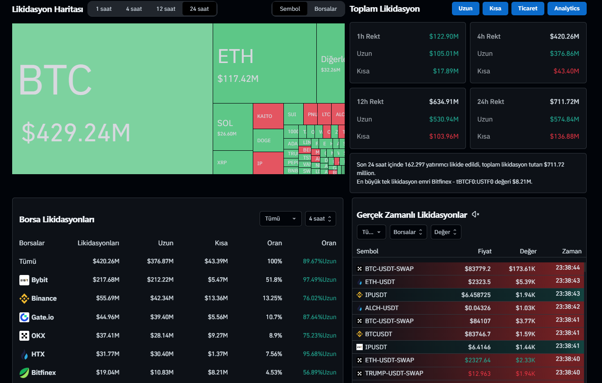The height and width of the screenshot is (383, 602).
Task: Click the BTC heatmap block
Action: [x=112, y=99]
